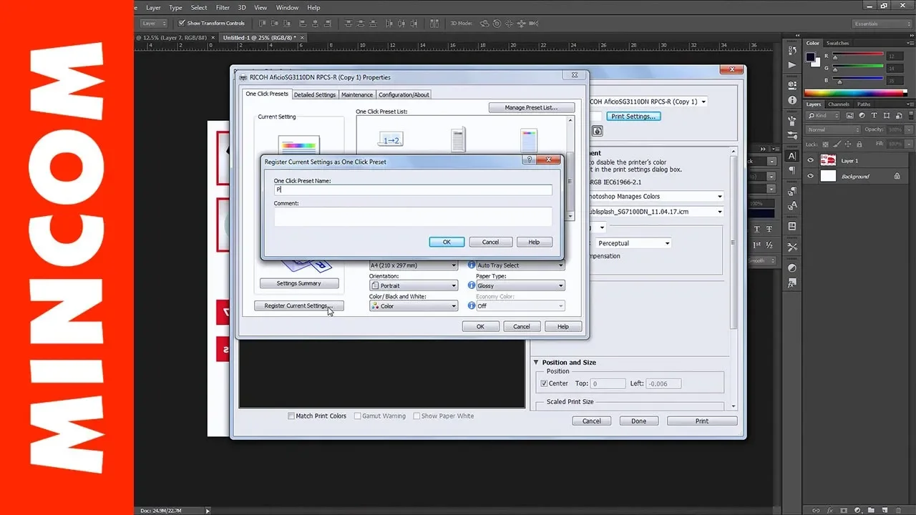The height and width of the screenshot is (515, 916).
Task: Open the Essentials workspace dropdown
Action: 882,24
